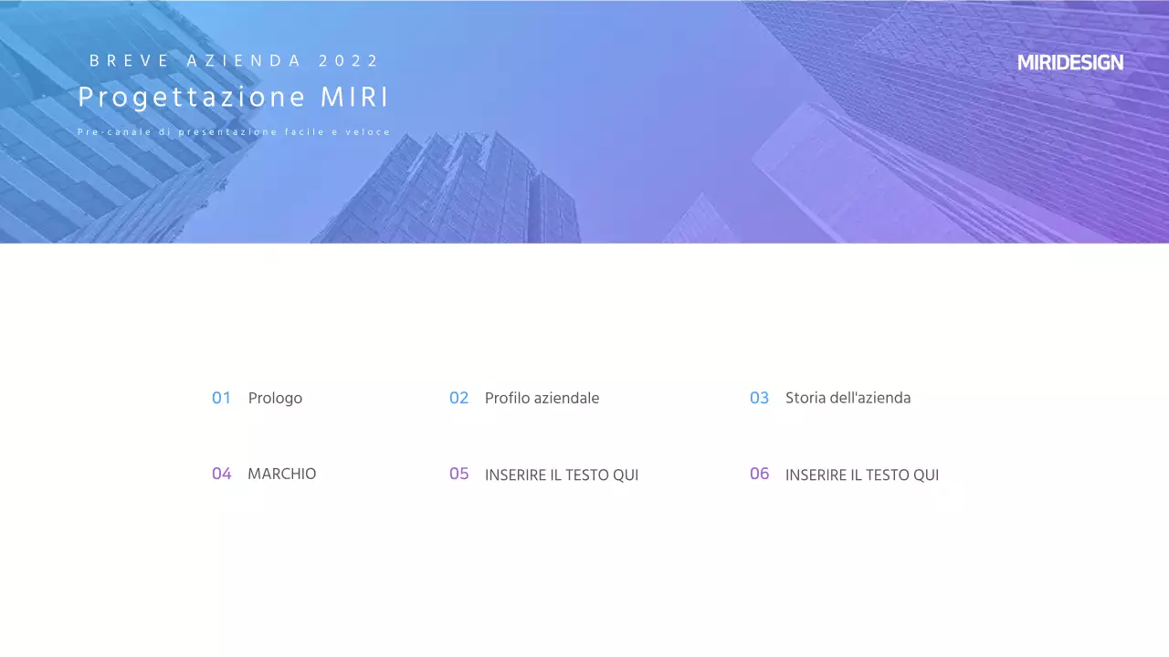1169x657 pixels.
Task: Select the placeholder text beside number 06
Action: click(x=861, y=475)
